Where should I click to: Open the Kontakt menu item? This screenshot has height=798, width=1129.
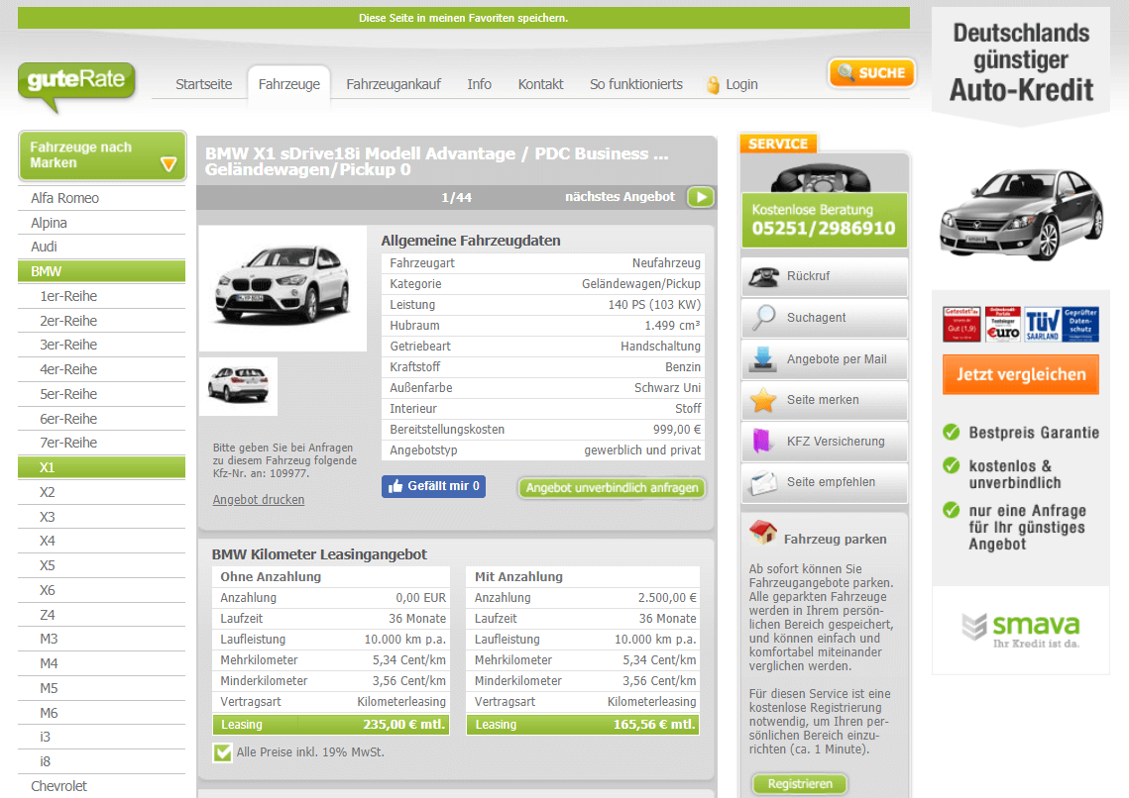(x=540, y=84)
